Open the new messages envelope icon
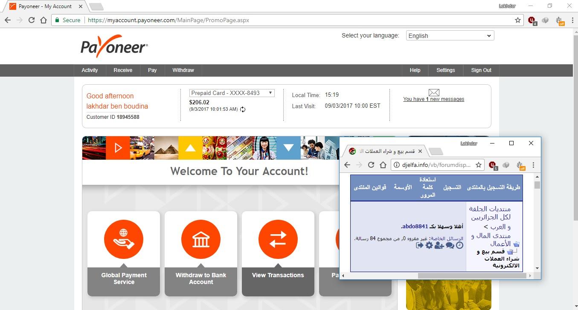 click(x=434, y=92)
